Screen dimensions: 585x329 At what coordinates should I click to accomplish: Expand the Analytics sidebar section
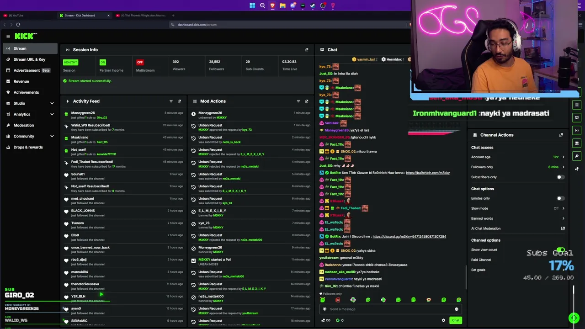tap(52, 114)
